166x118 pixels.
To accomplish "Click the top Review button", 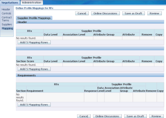I will pos(154,13).
